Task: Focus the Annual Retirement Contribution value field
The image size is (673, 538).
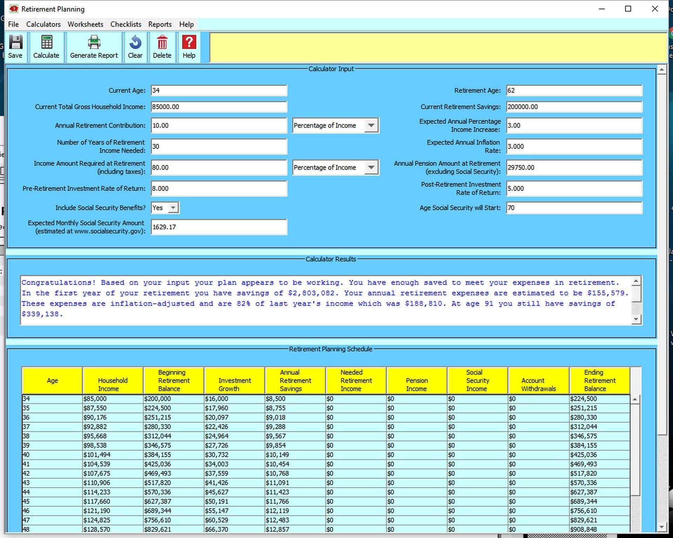Action: 219,125
